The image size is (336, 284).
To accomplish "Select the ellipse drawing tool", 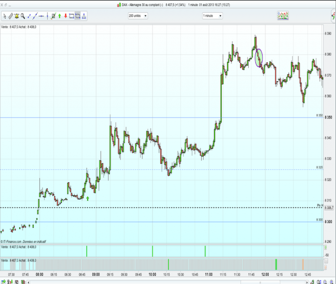I will click(78, 16).
